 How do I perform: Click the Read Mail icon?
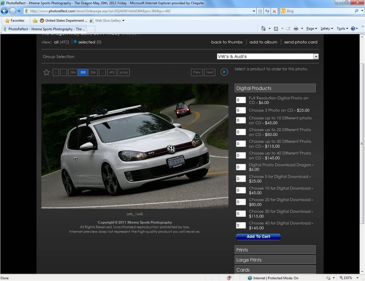point(288,29)
